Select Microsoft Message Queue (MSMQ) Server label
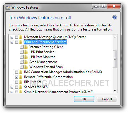Screen dimensions: 128x113 tap(55, 37)
